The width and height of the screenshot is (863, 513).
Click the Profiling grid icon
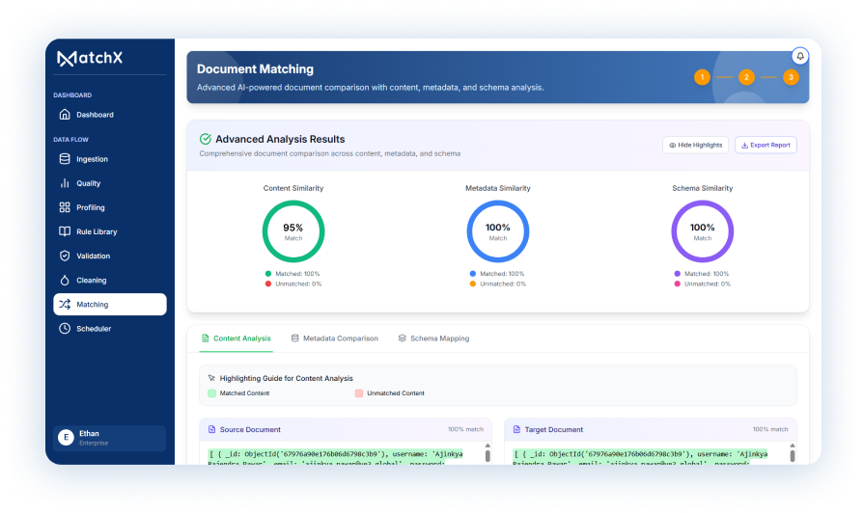[65, 207]
